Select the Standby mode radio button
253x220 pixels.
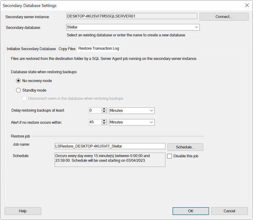tap(18, 90)
